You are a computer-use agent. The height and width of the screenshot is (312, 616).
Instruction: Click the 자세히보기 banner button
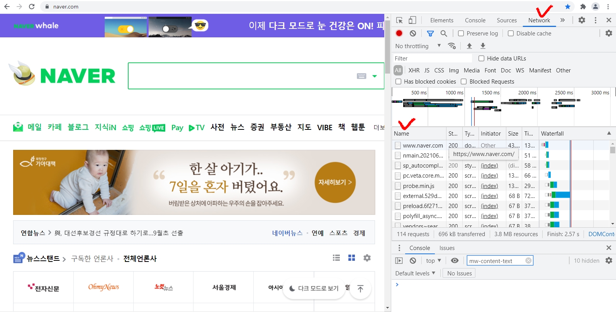pyautogui.click(x=335, y=182)
